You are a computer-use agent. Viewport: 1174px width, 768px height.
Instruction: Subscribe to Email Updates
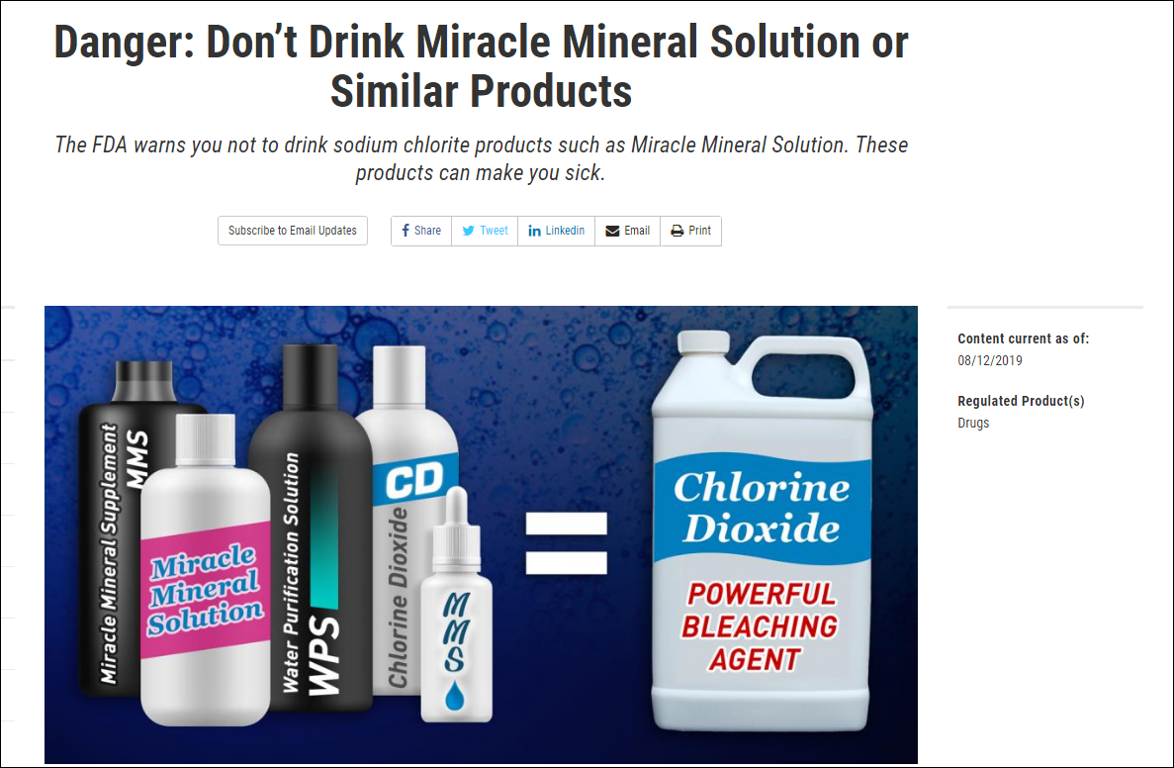[x=293, y=231]
